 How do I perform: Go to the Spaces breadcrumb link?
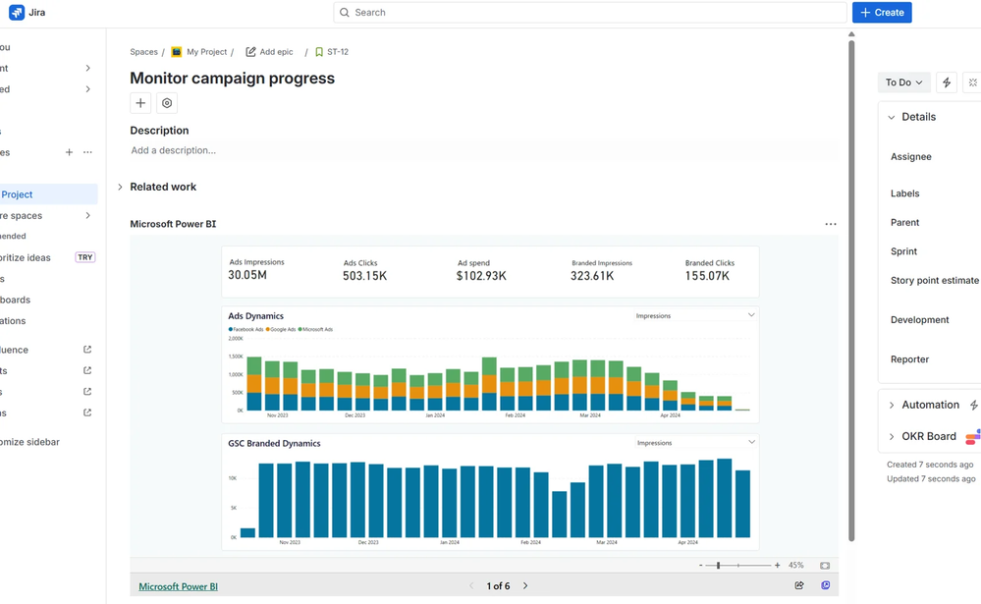point(144,52)
